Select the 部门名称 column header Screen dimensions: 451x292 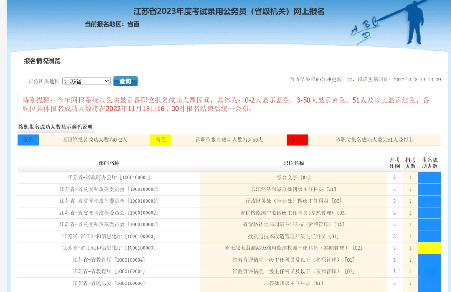(x=109, y=163)
